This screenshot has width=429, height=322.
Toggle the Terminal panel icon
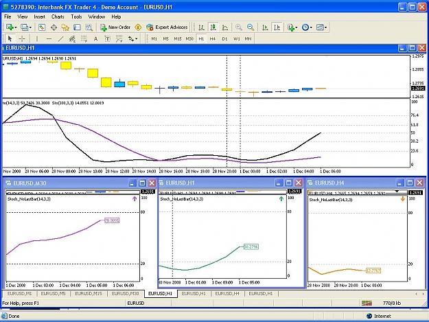click(77, 27)
